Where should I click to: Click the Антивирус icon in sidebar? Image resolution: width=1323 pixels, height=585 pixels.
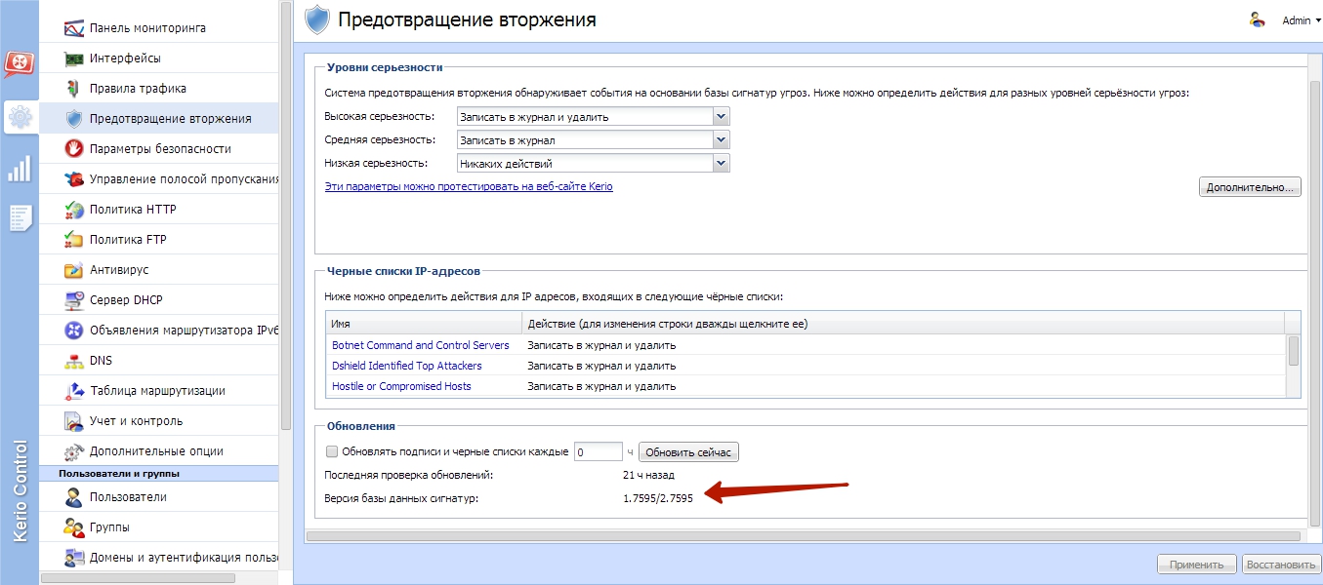coord(73,270)
